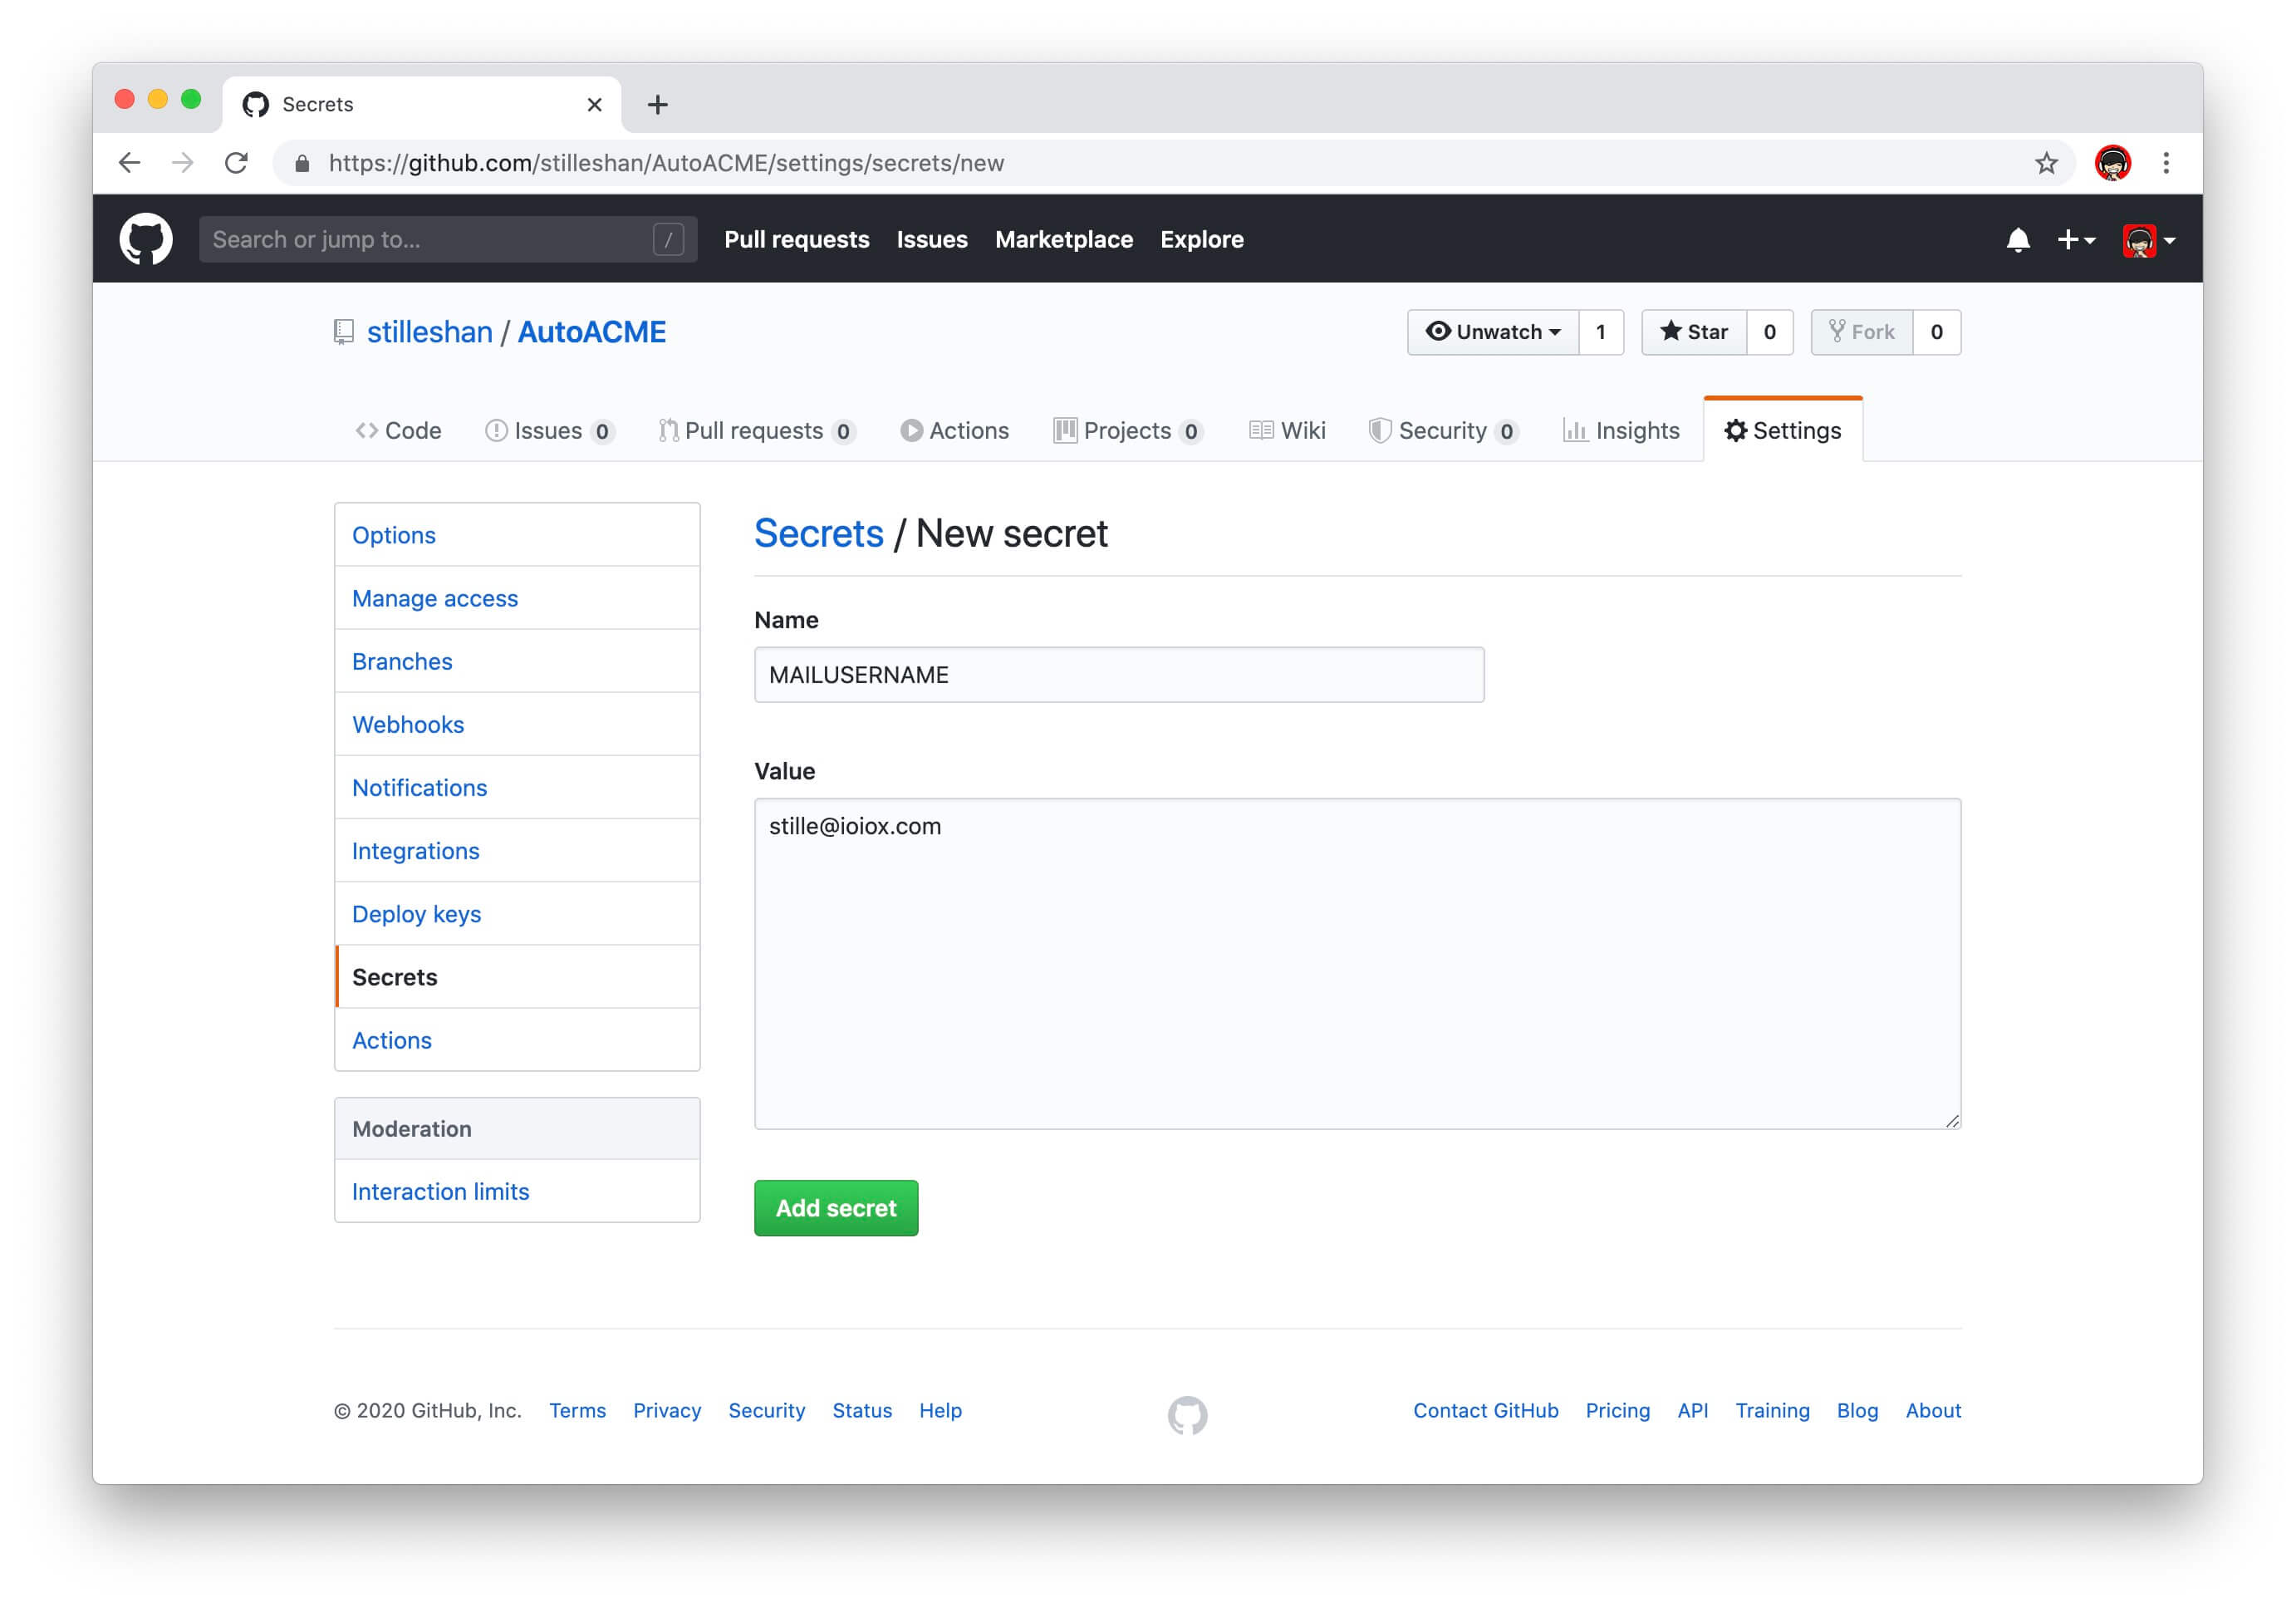This screenshot has width=2296, height=1607.
Task: Open Options in settings sidebar
Action: [517, 535]
